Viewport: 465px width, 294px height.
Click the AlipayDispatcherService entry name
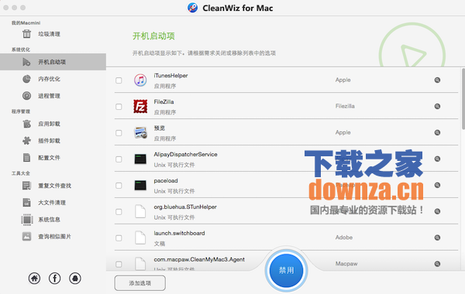point(186,154)
